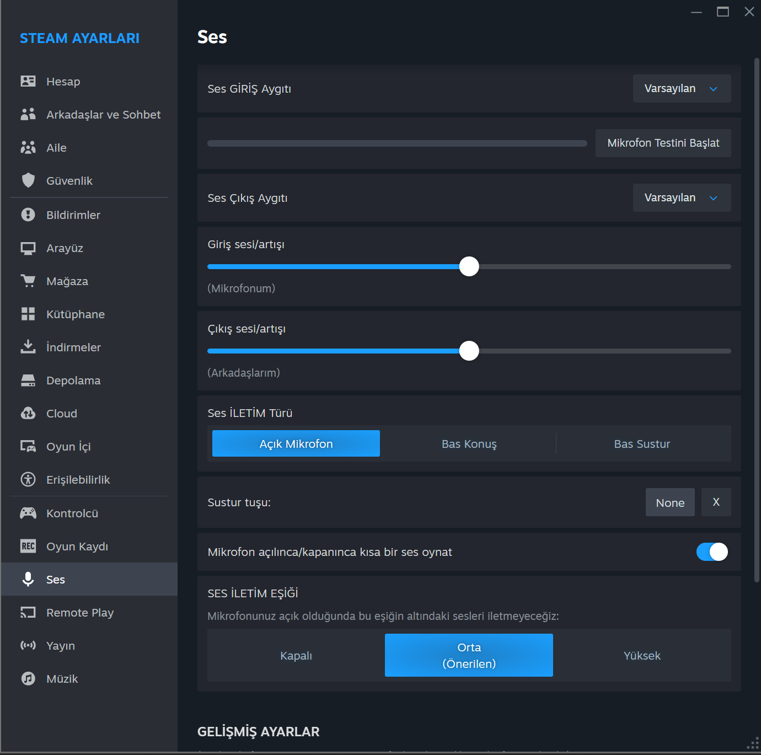Screen dimensions: 761x755
Task: Click the Arkadaşlar ve Sohbet people icon
Action: coord(28,115)
